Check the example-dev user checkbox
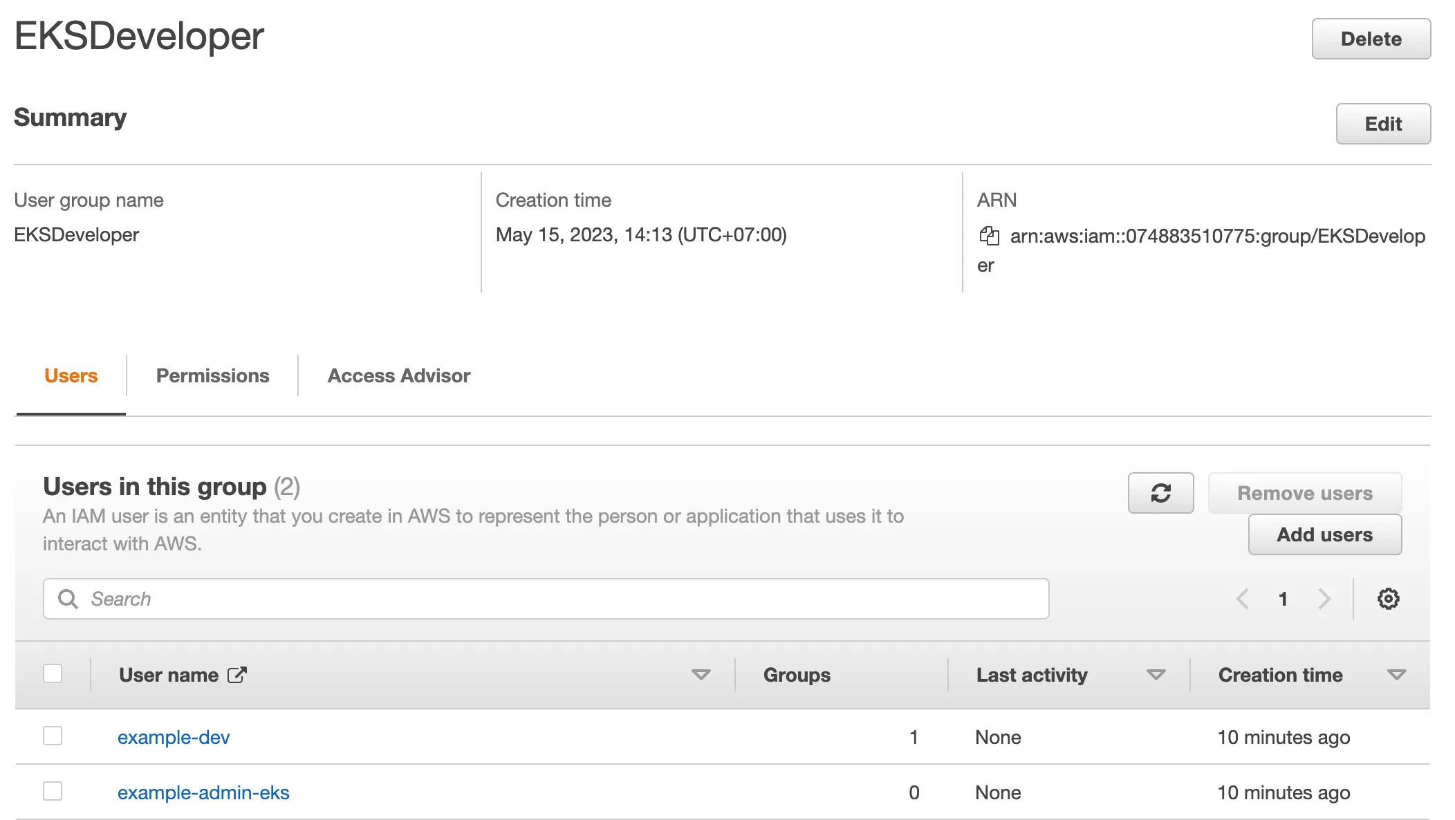The image size is (1455, 820). (53, 736)
